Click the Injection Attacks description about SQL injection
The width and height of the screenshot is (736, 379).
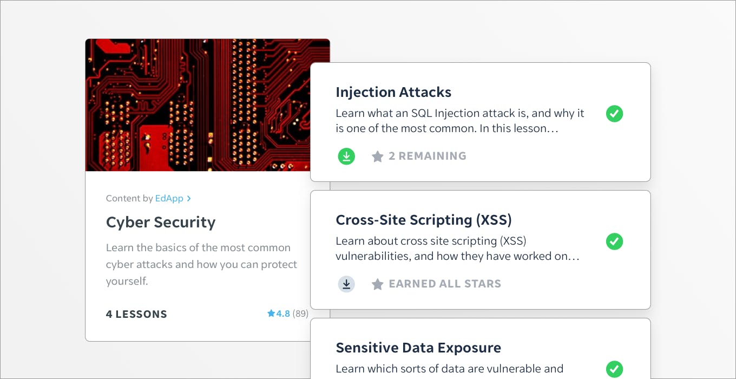(460, 121)
